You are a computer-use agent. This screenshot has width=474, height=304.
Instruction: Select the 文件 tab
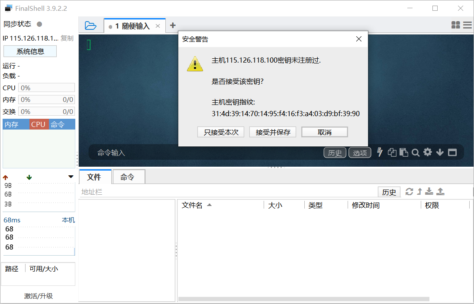94,177
